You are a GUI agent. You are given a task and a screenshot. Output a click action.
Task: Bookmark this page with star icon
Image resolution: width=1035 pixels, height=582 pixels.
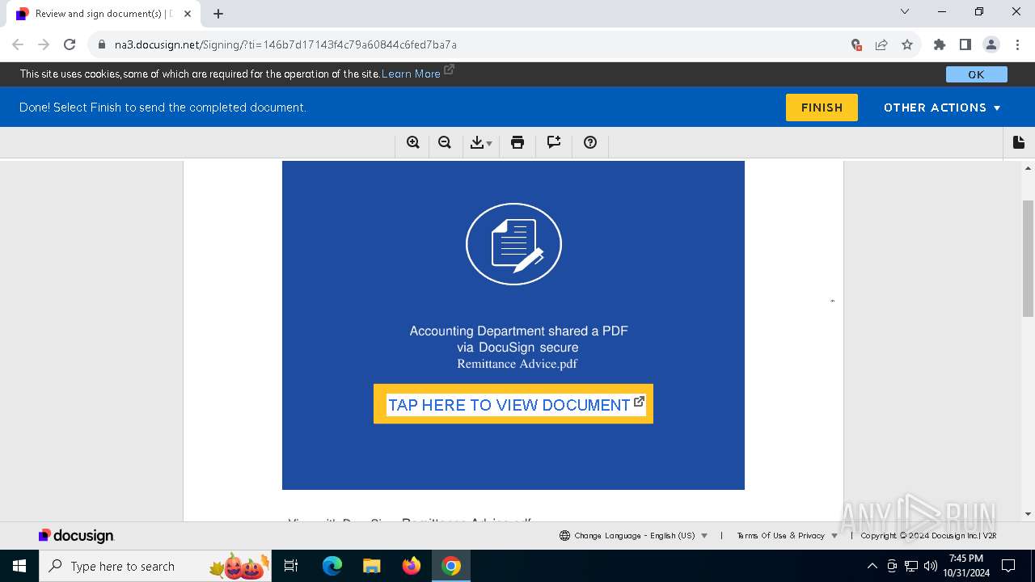(x=907, y=44)
